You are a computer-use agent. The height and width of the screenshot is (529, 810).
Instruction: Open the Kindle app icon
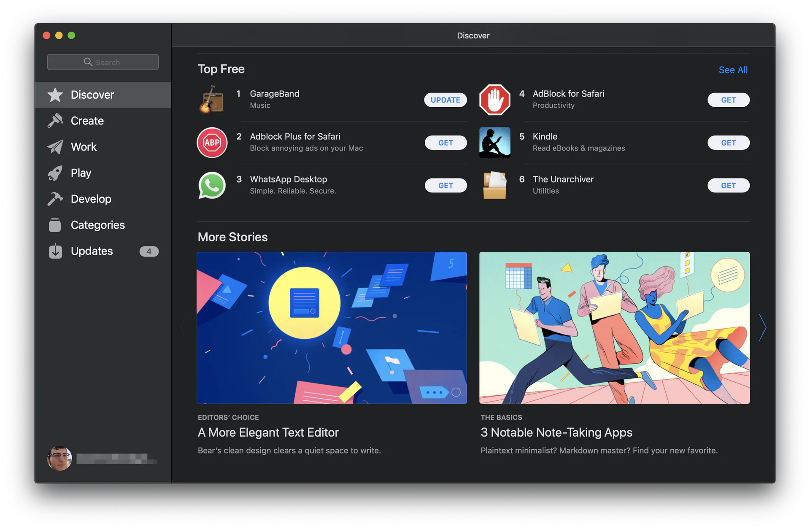click(494, 143)
